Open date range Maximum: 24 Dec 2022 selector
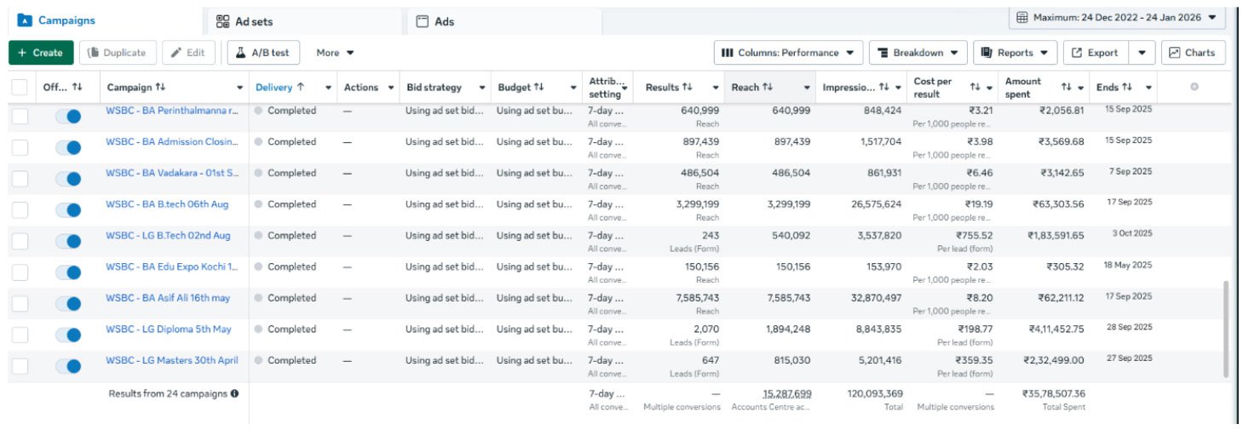The image size is (1243, 430). click(1117, 17)
